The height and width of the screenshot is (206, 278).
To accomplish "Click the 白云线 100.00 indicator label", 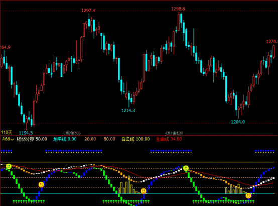I will pos(135,139).
